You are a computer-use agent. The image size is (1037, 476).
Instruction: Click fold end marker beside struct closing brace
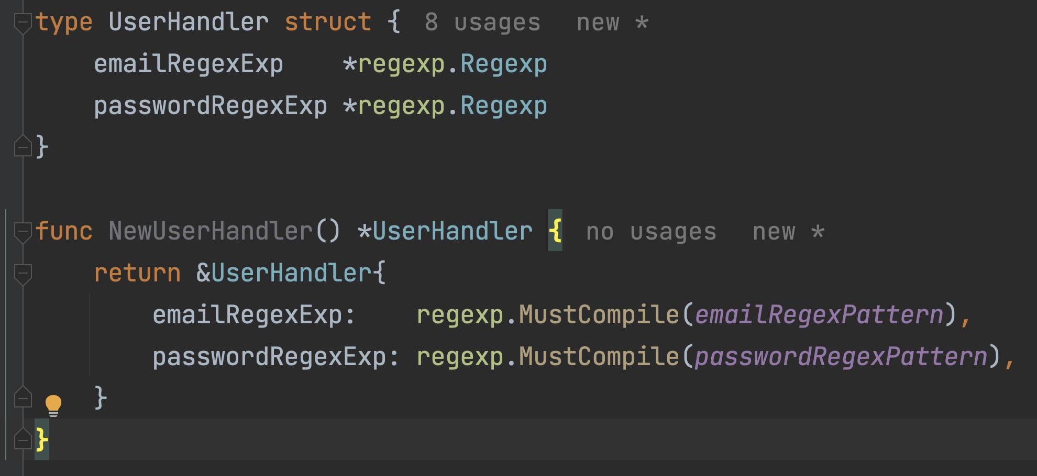coord(23,146)
